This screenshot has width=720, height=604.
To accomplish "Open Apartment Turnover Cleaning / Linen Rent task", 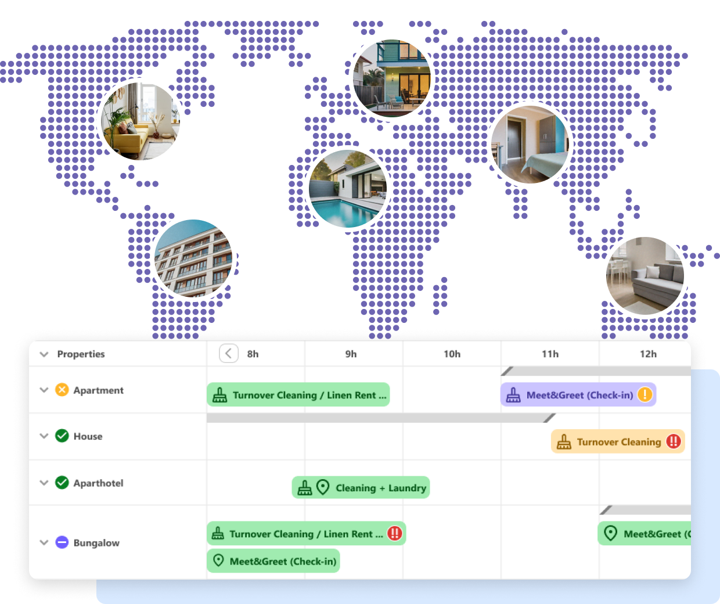I will coord(298,395).
